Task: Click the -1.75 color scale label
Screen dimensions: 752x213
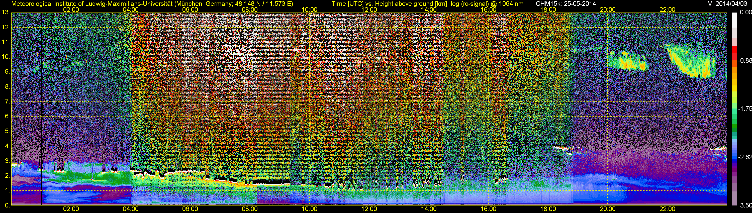Action: tap(745, 109)
